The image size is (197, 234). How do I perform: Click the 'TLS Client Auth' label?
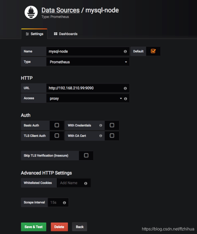(34, 136)
